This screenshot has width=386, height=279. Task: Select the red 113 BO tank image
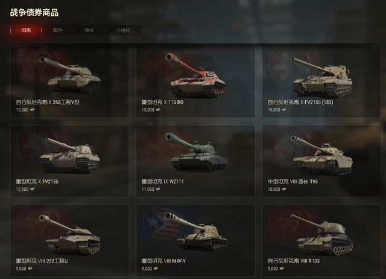coord(195,75)
